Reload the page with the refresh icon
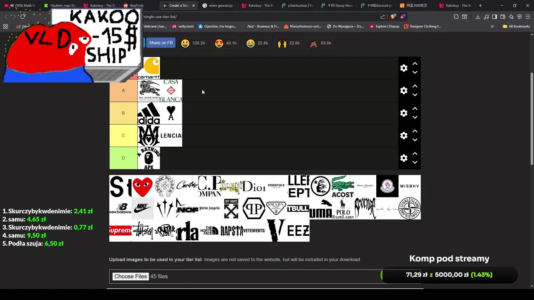534x300 pixels. tap(23, 16)
